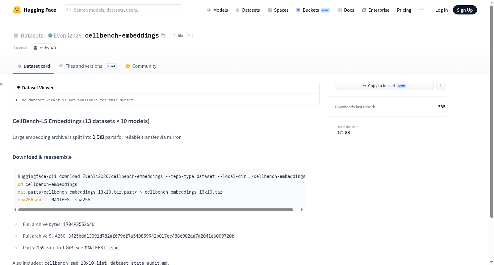Expand the more navigation menu icon
The width and height of the screenshot is (494, 265).
(421, 10)
